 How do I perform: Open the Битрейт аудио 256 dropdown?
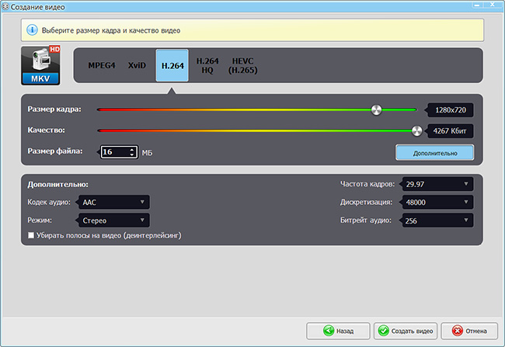(x=437, y=220)
